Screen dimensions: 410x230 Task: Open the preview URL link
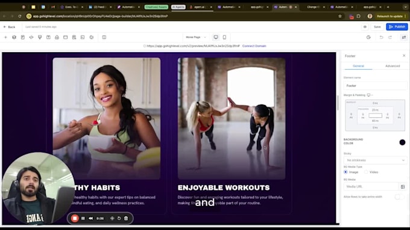point(193,46)
